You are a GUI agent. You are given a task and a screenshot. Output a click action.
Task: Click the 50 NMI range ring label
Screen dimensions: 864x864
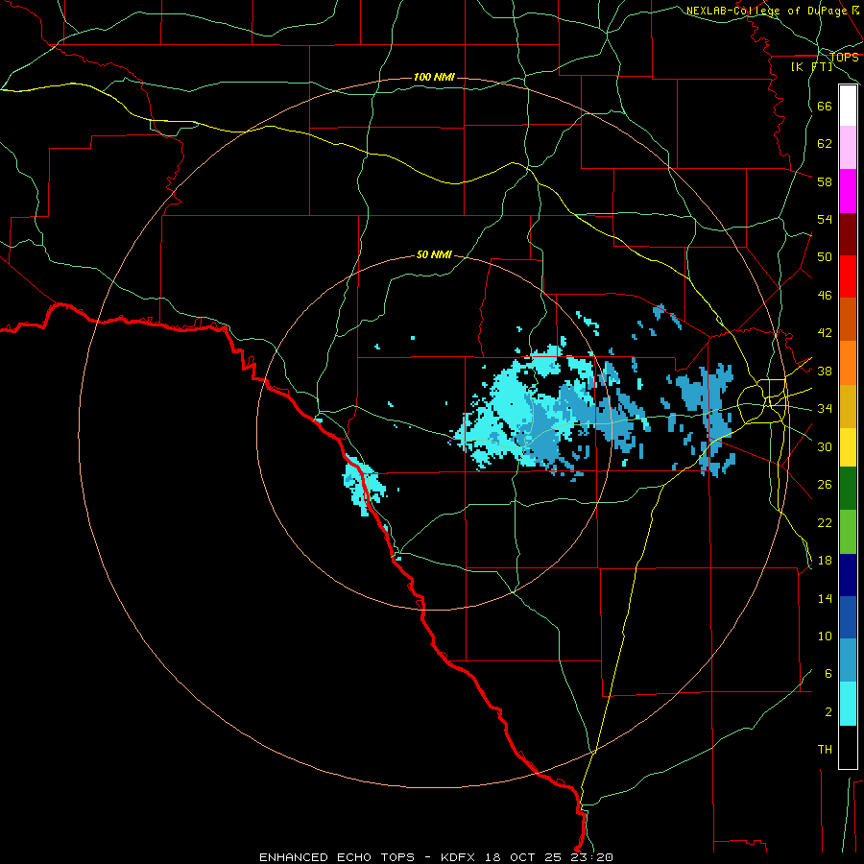coord(434,254)
